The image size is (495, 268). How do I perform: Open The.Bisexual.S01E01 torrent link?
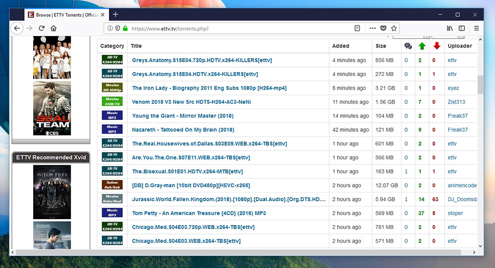188,171
